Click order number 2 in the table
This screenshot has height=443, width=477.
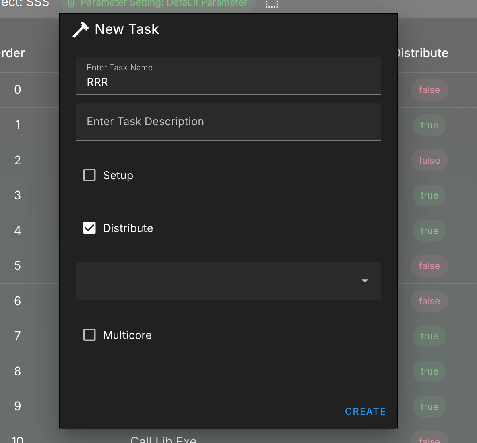click(x=17, y=161)
